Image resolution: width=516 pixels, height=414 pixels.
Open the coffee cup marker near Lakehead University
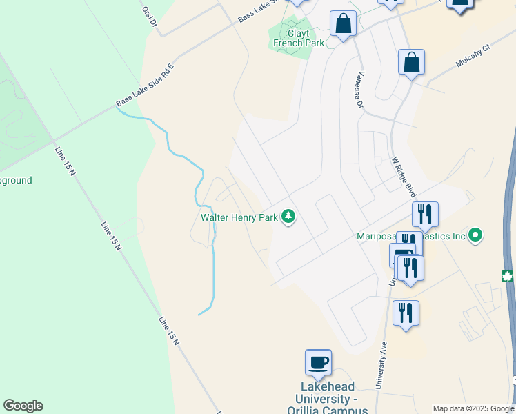[318, 364]
